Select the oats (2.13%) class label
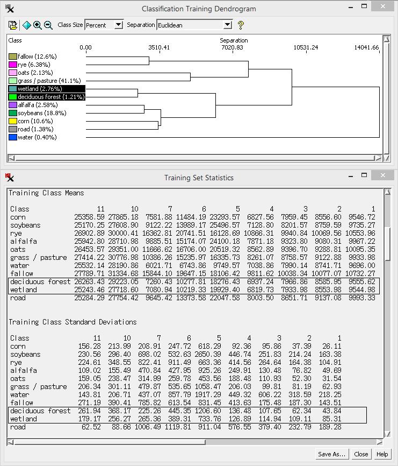This screenshot has height=466, width=398. 35,73
